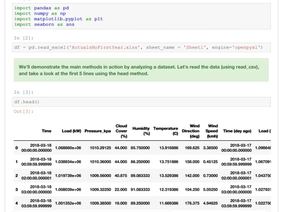Viewport: 283px width, 212px height.
Task: Click pressure value 1009.32250
Action: click(x=100, y=189)
